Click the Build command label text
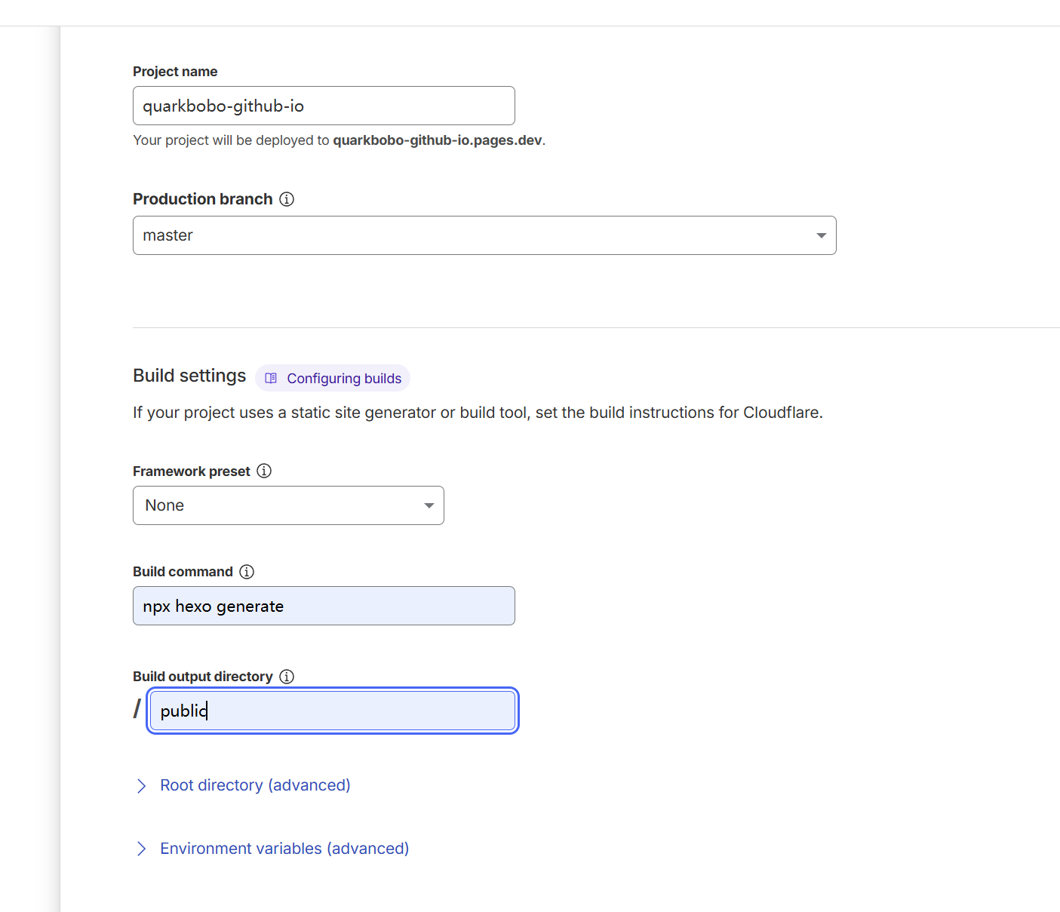Image resolution: width=1060 pixels, height=912 pixels. pos(183,572)
